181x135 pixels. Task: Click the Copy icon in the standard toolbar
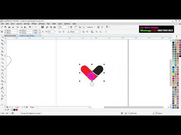click(x=21, y=27)
